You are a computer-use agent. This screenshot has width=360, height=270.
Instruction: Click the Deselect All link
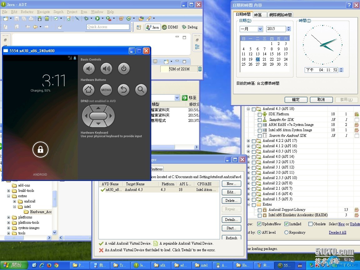(337, 232)
